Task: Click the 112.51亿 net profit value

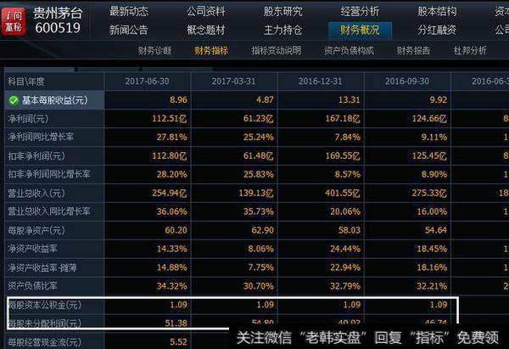Action: pyautogui.click(x=170, y=119)
